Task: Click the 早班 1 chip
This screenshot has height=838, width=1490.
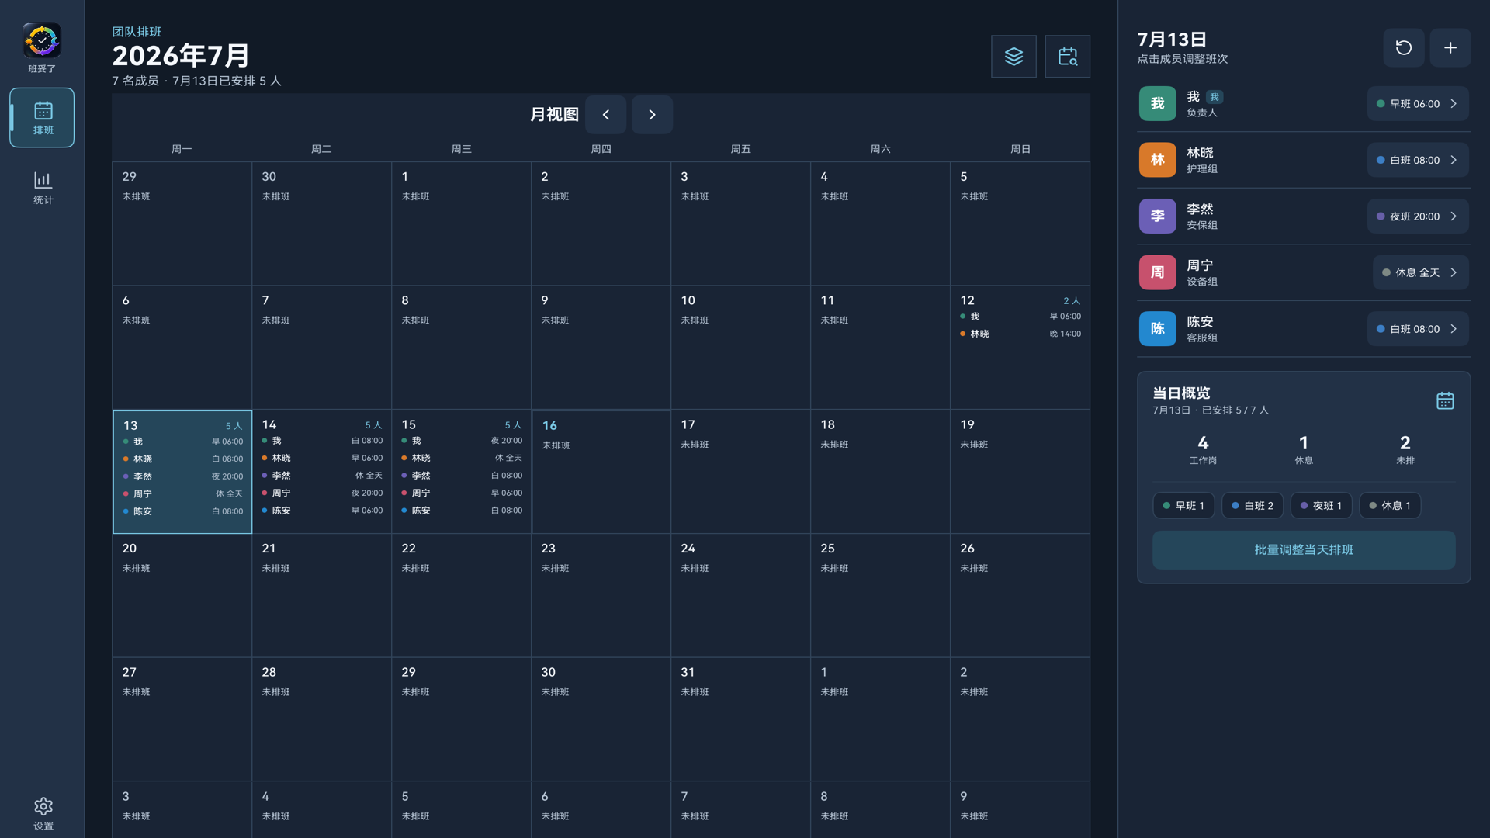Action: (x=1183, y=505)
